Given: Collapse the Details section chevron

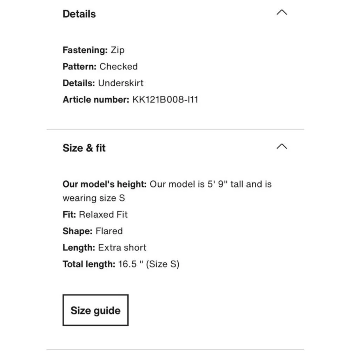Looking at the screenshot, I should tap(282, 13).
